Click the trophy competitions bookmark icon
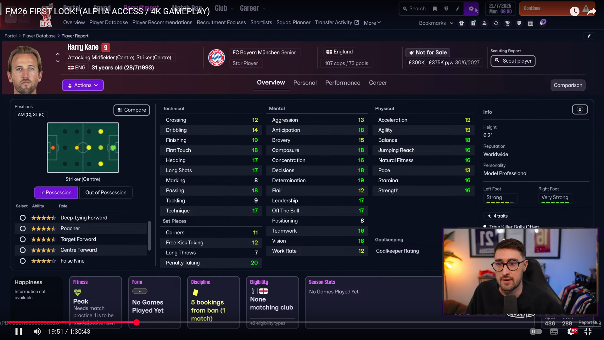This screenshot has width=604, height=340. [507, 23]
